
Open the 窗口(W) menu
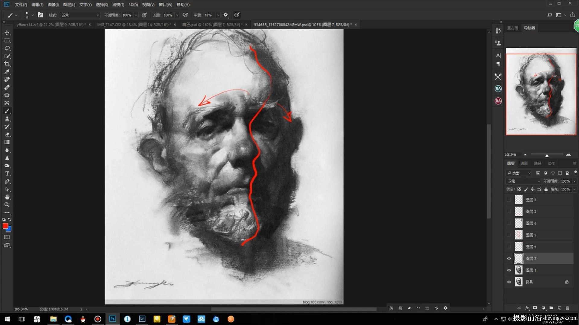coord(165,5)
